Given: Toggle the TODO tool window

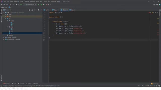Looking at the screenshot, I should coord(36,84).
